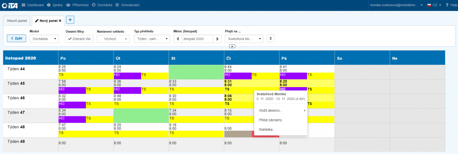This screenshot has width=458, height=154.
Task: Click the CiTA logo icon
Action: click(x=10, y=5)
